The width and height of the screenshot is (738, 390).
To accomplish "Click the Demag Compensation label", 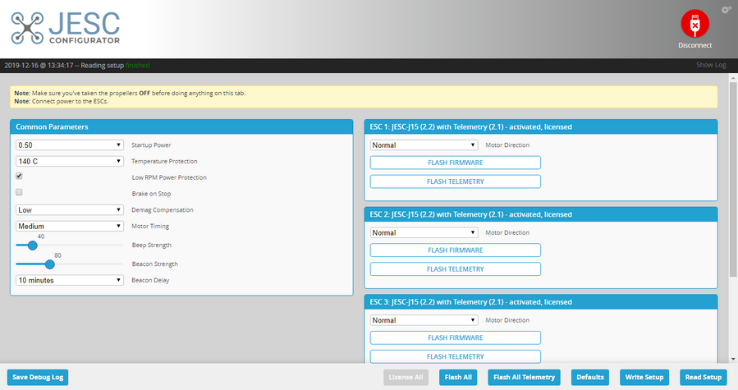I will [x=163, y=210].
